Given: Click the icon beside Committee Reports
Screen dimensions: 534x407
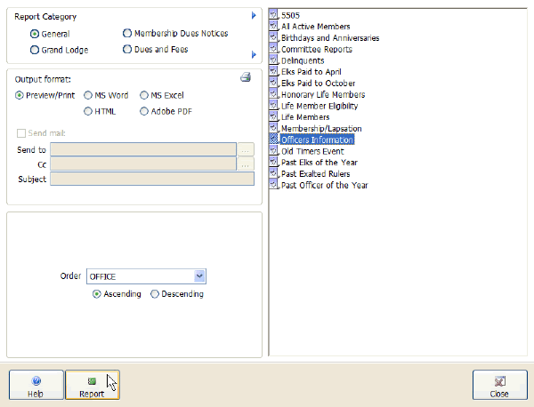Looking at the screenshot, I should tap(274, 50).
